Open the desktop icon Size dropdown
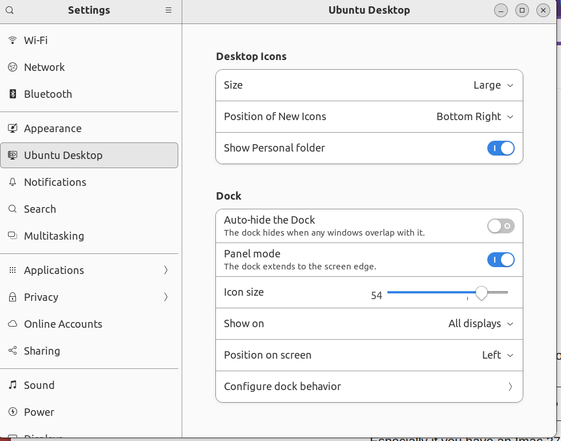561x441 pixels. (x=369, y=85)
